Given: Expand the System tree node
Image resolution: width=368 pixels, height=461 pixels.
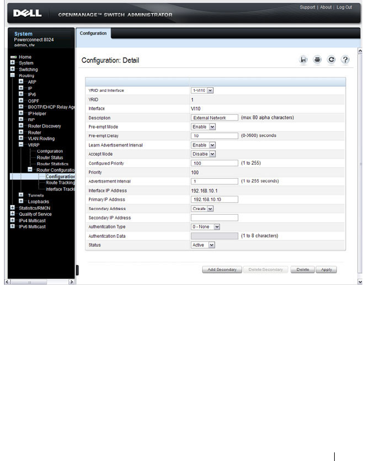Looking at the screenshot, I should [13, 63].
